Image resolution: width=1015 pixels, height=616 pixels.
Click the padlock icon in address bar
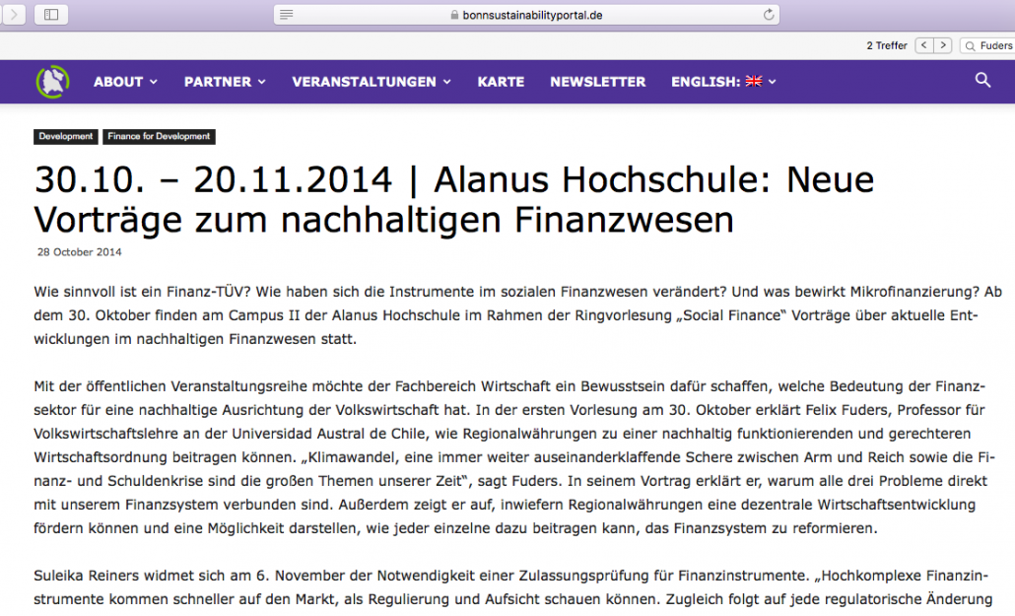tap(454, 15)
